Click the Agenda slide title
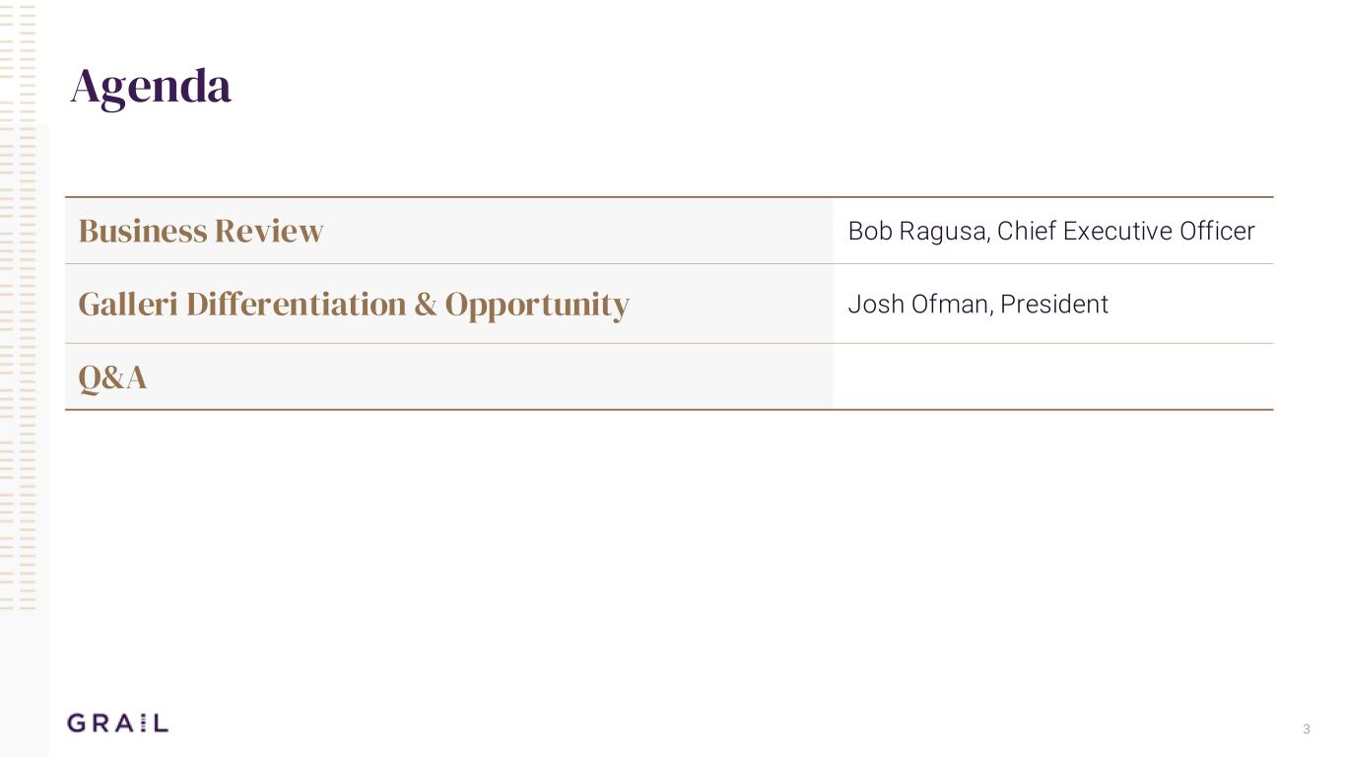The height and width of the screenshot is (757, 1345). tap(151, 87)
